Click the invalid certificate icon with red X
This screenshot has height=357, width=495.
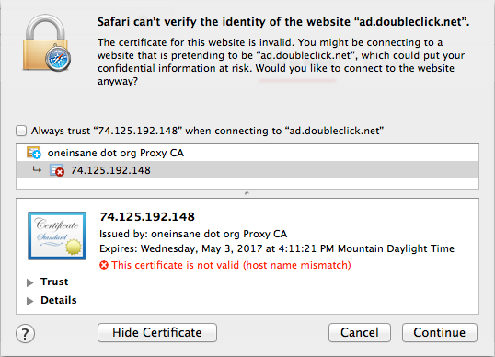(57, 170)
